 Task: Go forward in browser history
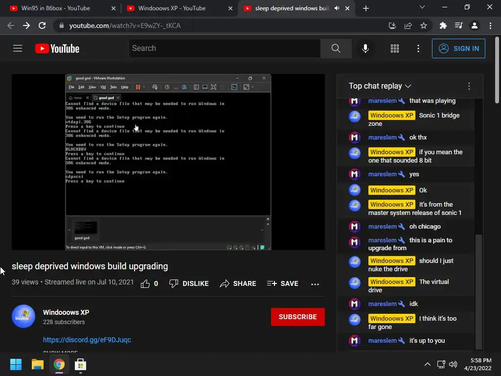(26, 25)
